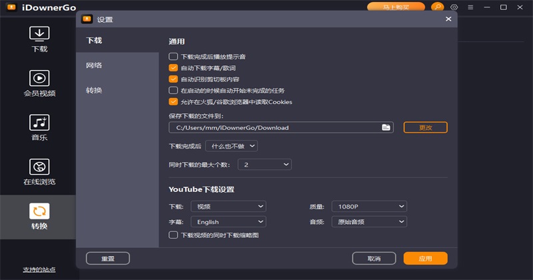
Task: Open the 支持的站点 supported sites link
Action: click(x=39, y=269)
